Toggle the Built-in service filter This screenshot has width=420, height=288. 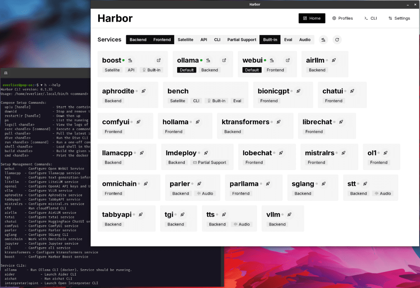[x=270, y=40]
